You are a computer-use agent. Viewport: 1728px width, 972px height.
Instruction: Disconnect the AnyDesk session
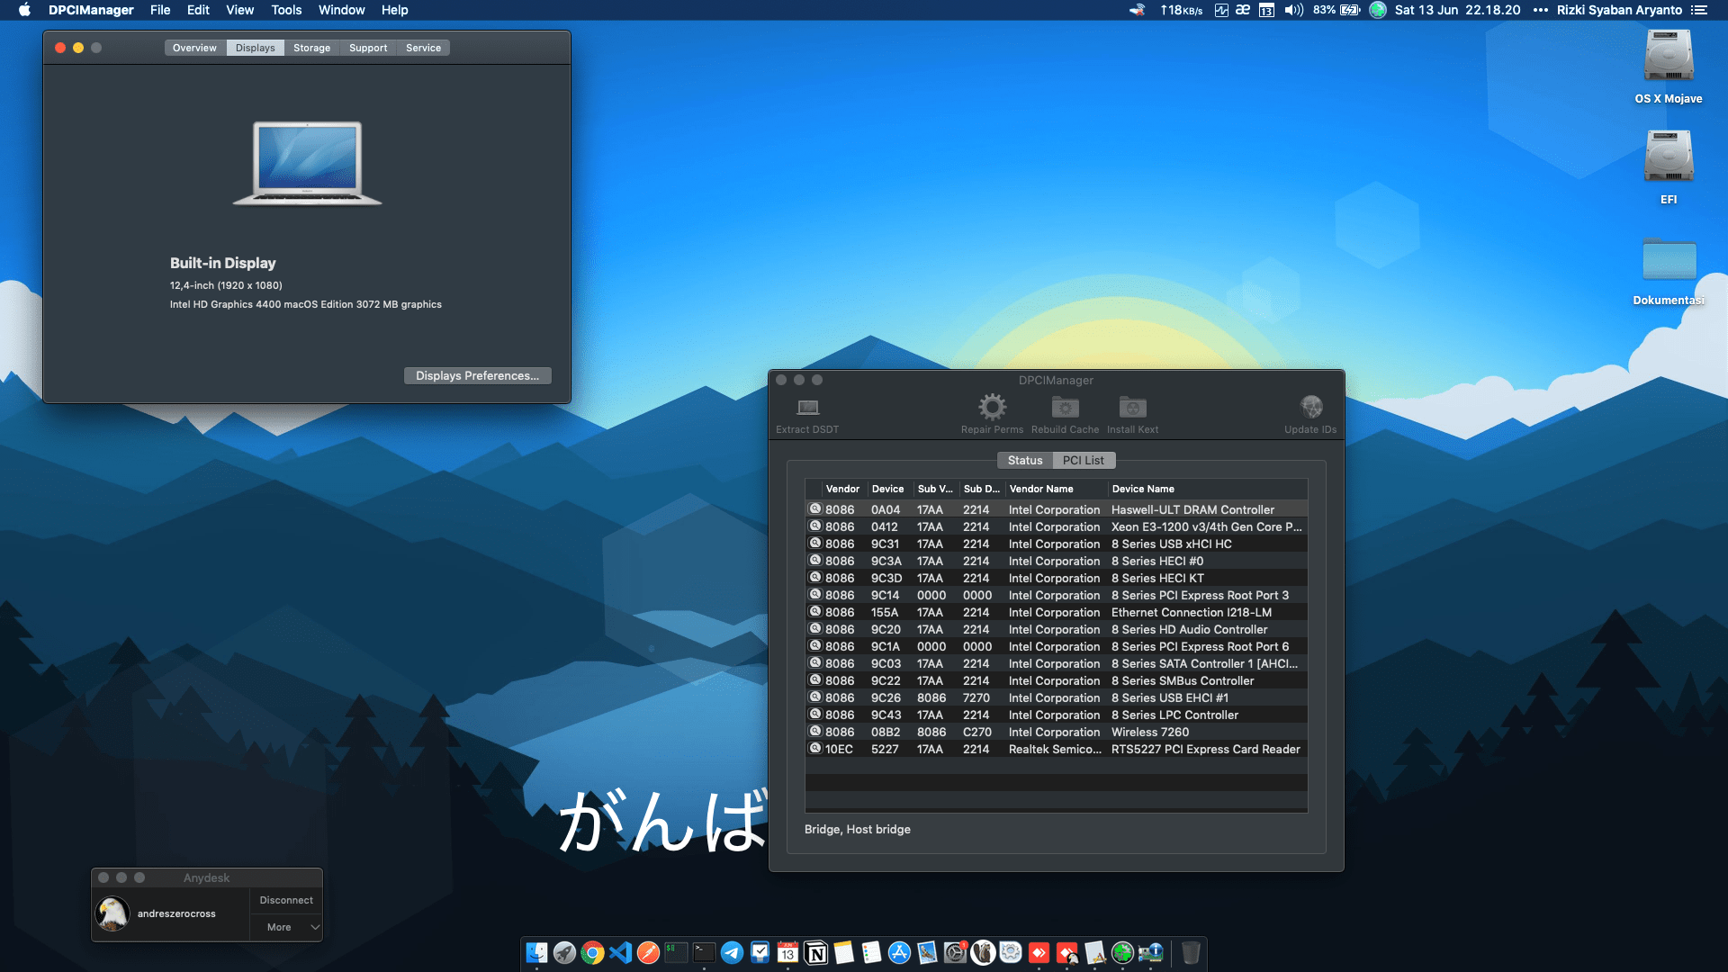[x=285, y=899]
